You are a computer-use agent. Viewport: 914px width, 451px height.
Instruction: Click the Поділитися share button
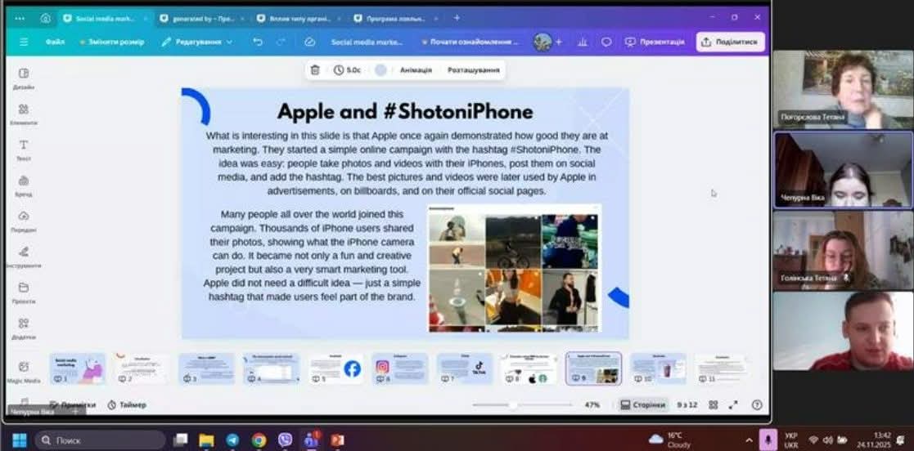731,42
